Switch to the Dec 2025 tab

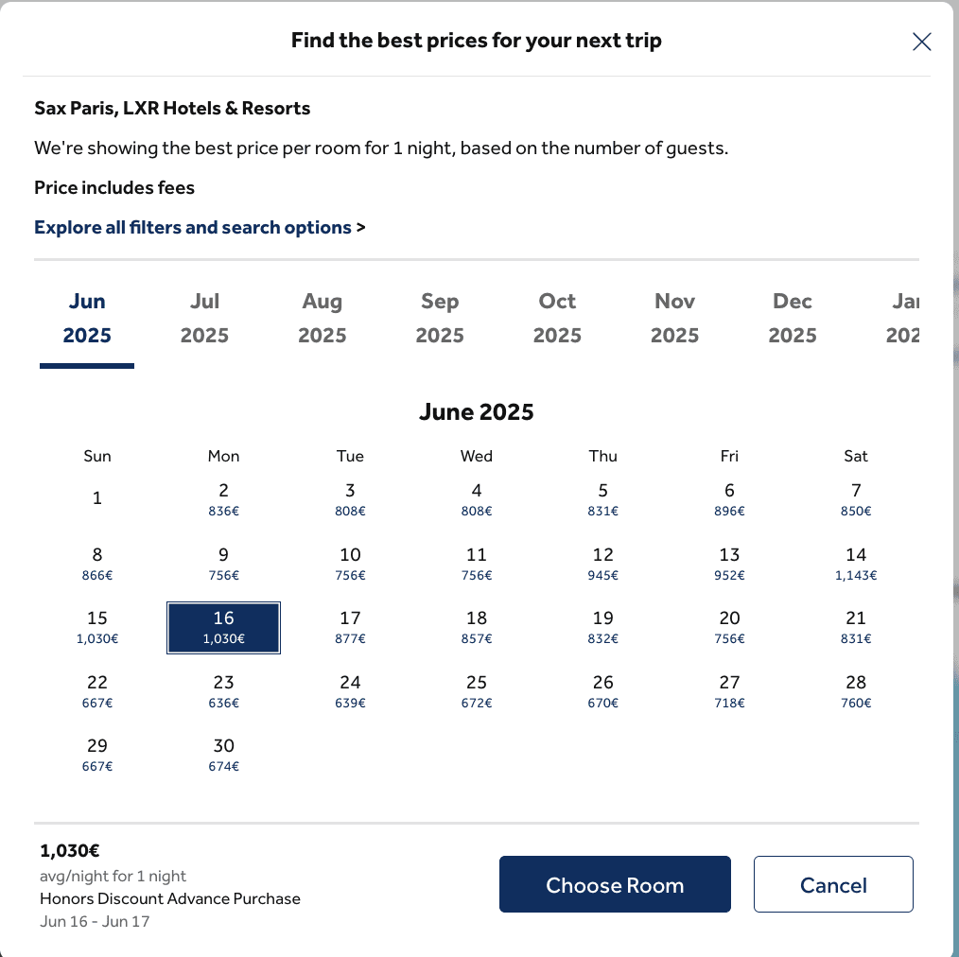(x=792, y=317)
